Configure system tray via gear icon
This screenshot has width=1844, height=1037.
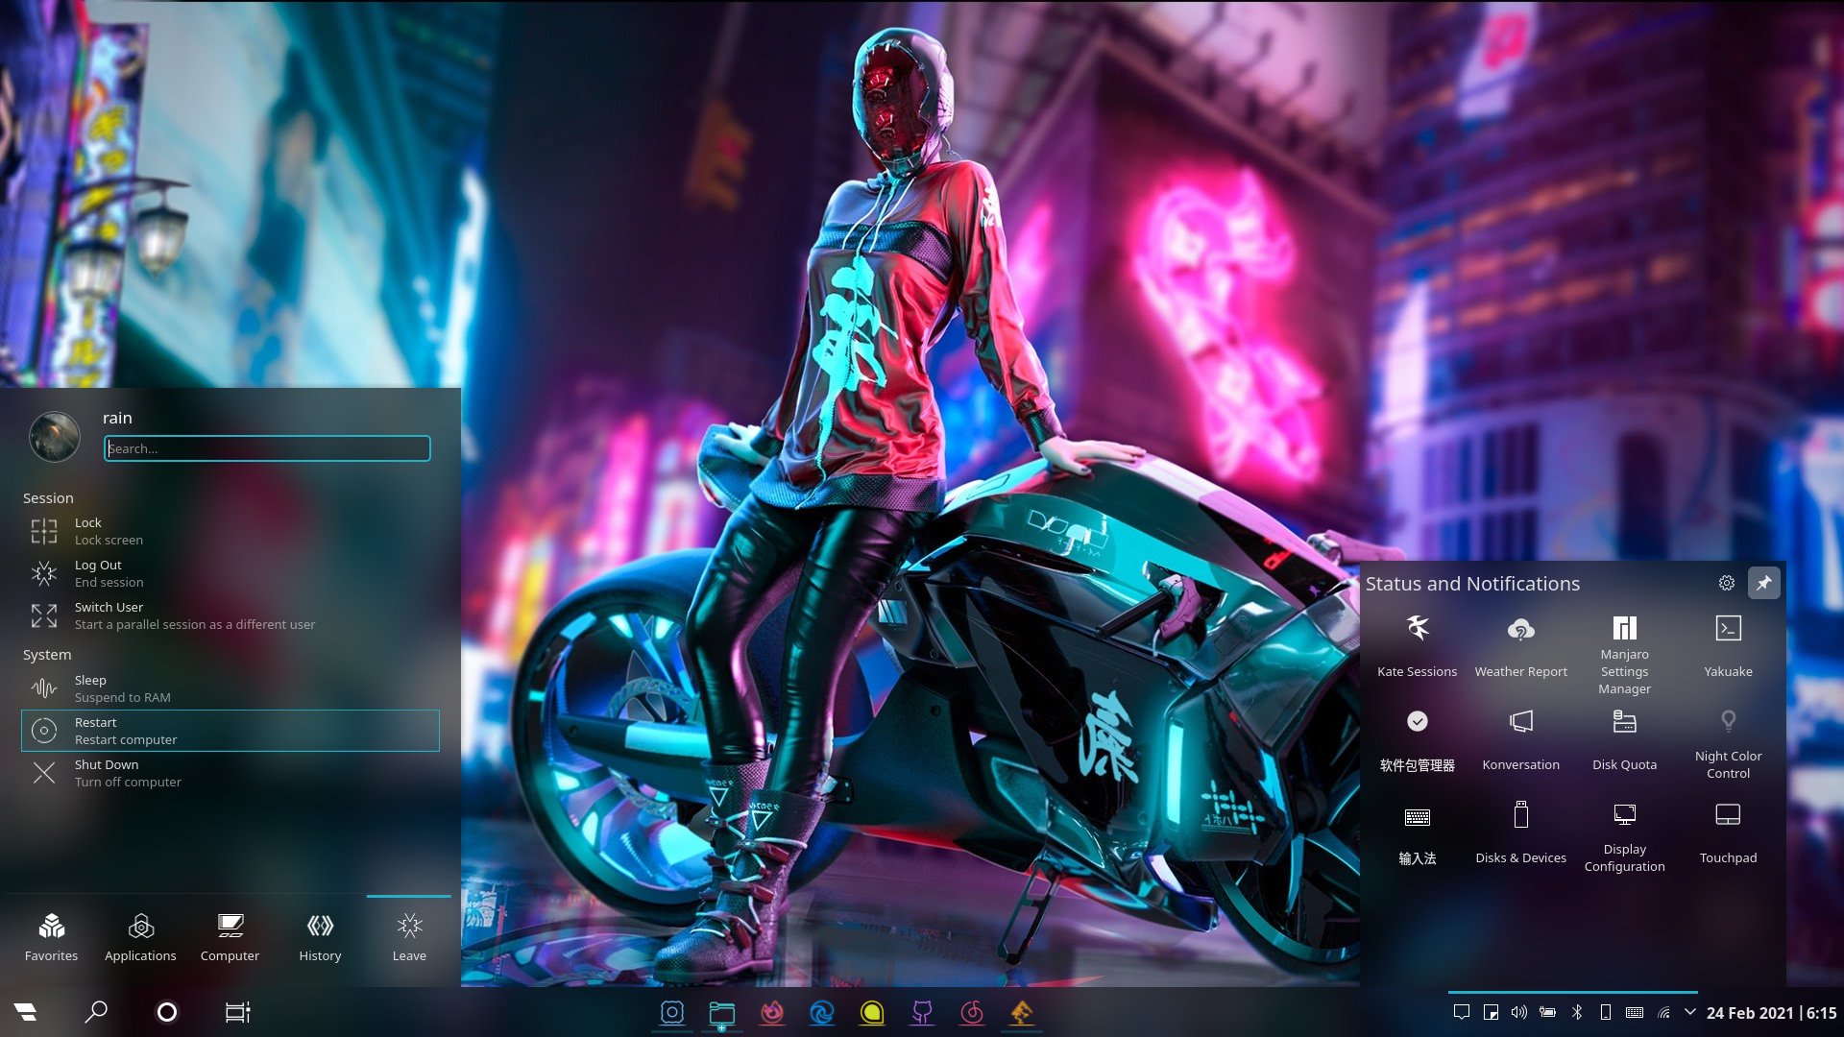[x=1727, y=583]
